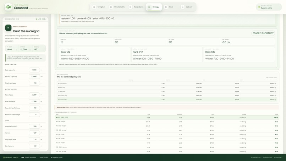
Task: Edit the Round-trip efficiency field
Action: pos(34,108)
